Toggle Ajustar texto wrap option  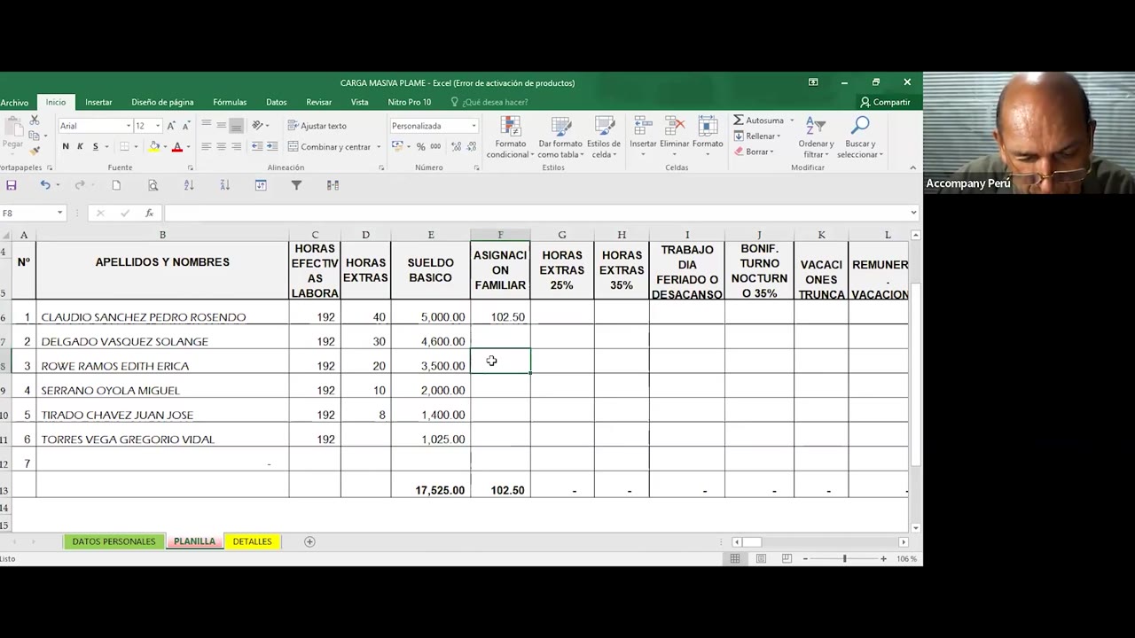(x=317, y=126)
